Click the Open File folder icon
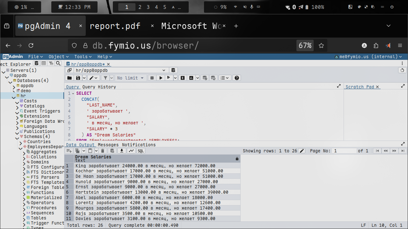The width and height of the screenshot is (408, 229). click(69, 78)
